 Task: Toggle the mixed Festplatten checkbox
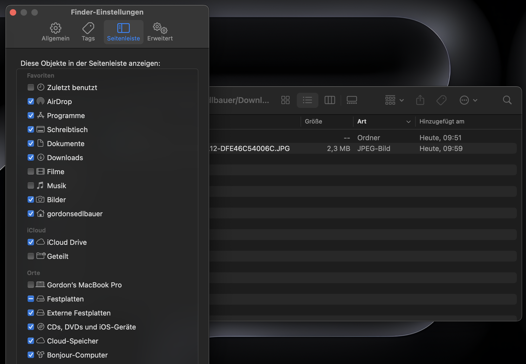[x=31, y=299]
